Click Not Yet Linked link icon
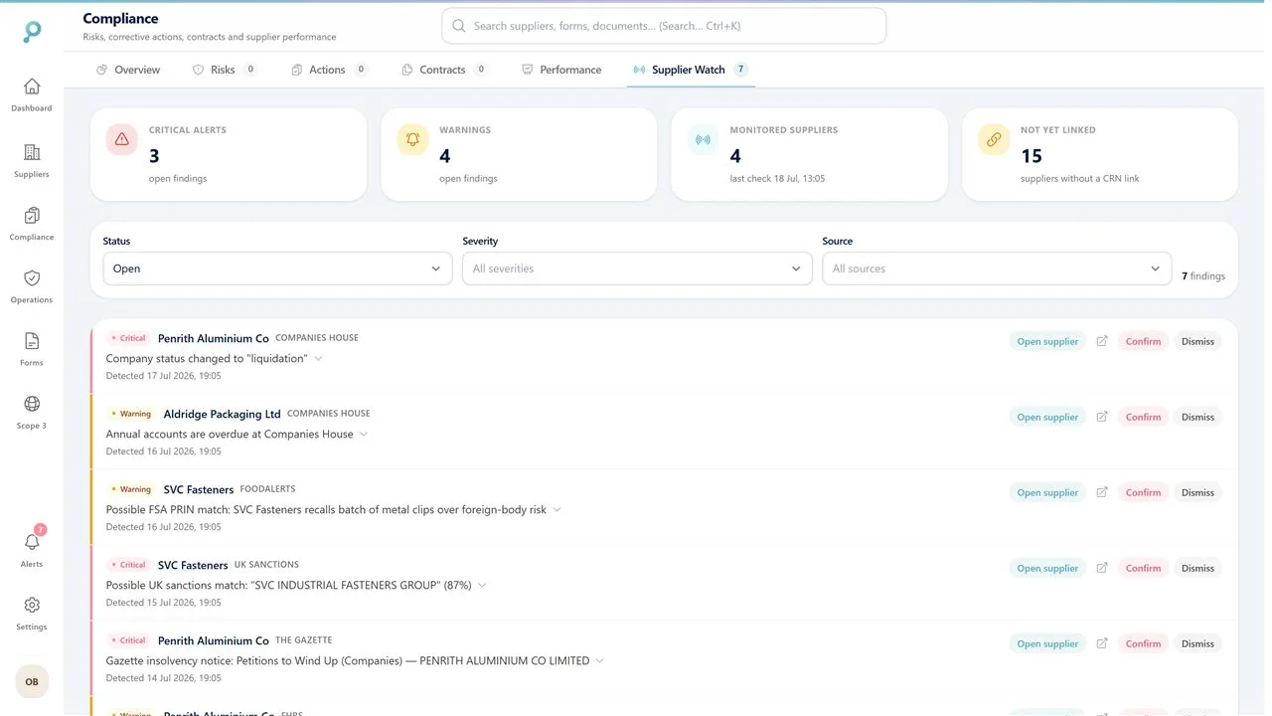The width and height of the screenshot is (1272, 716). [994, 139]
